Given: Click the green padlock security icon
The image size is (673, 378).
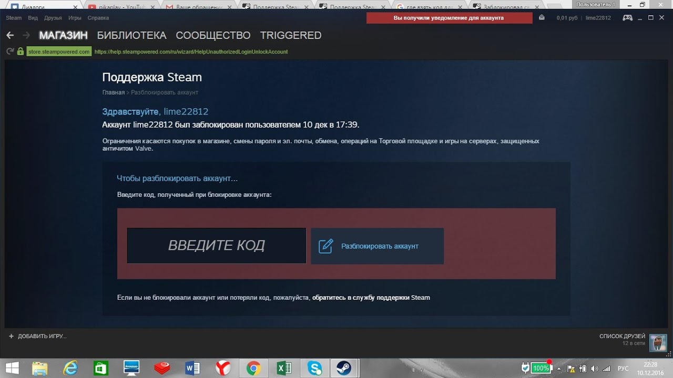Looking at the screenshot, I should point(21,51).
